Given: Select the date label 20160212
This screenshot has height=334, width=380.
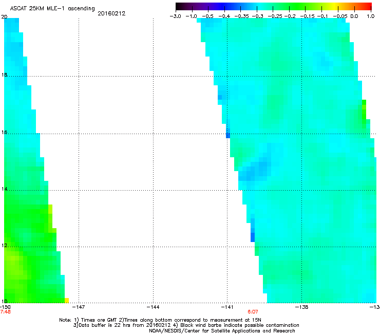Looking at the screenshot, I should coord(111,13).
